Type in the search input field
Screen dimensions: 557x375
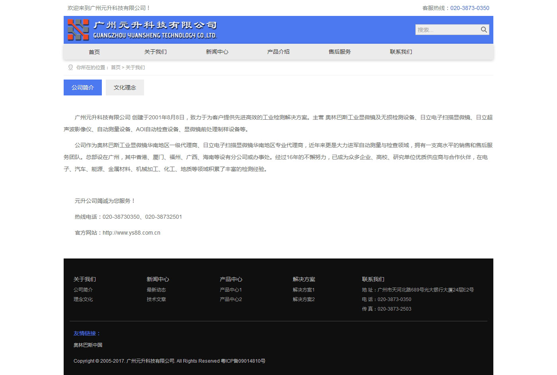click(x=446, y=30)
